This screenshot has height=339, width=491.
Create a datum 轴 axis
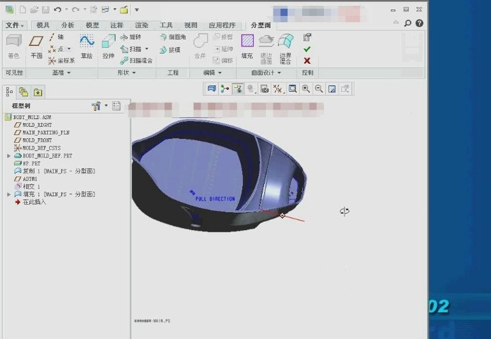(56, 37)
